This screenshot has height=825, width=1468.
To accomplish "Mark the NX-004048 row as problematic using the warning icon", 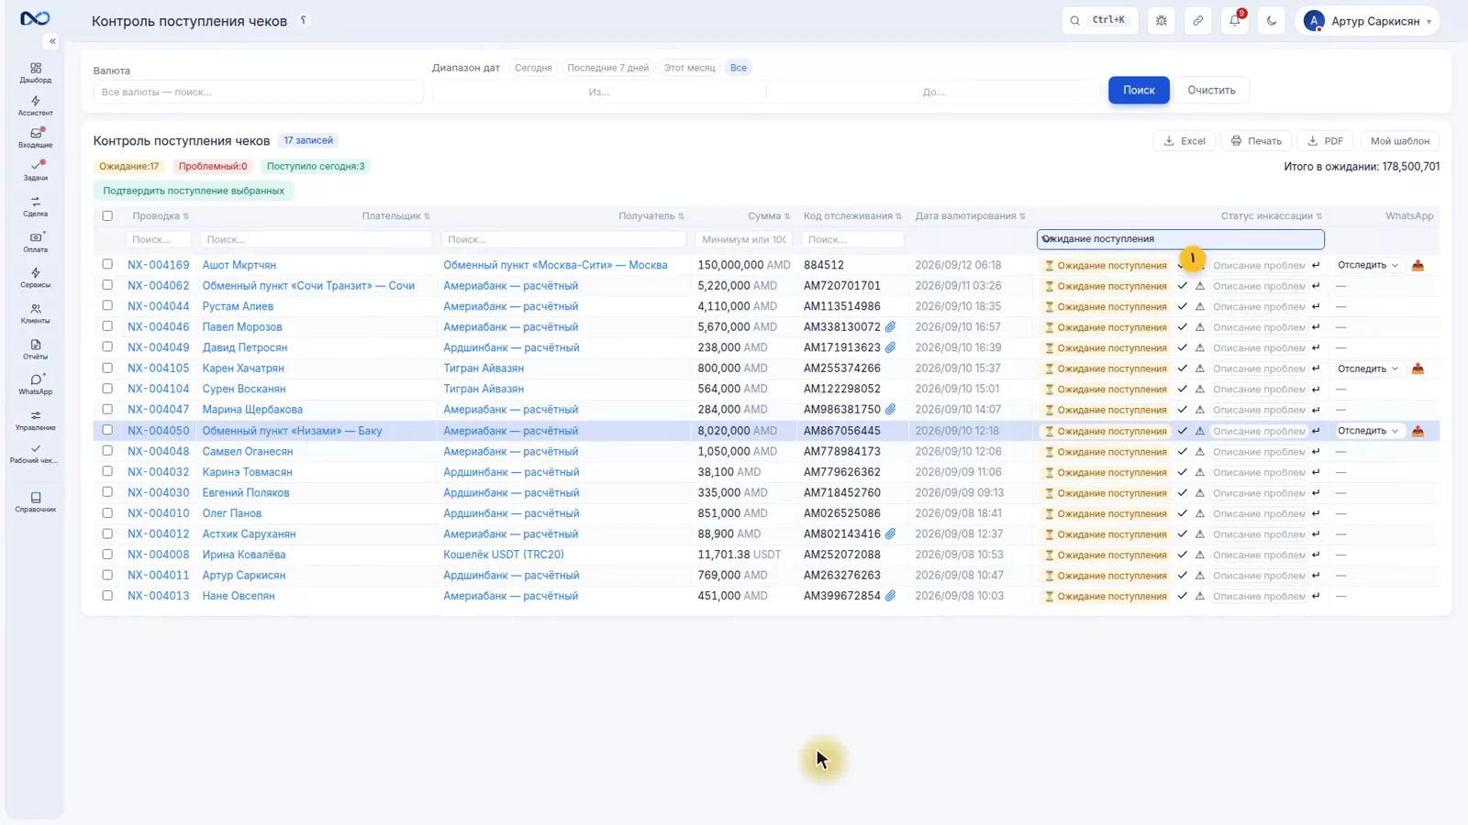I will click(x=1199, y=451).
